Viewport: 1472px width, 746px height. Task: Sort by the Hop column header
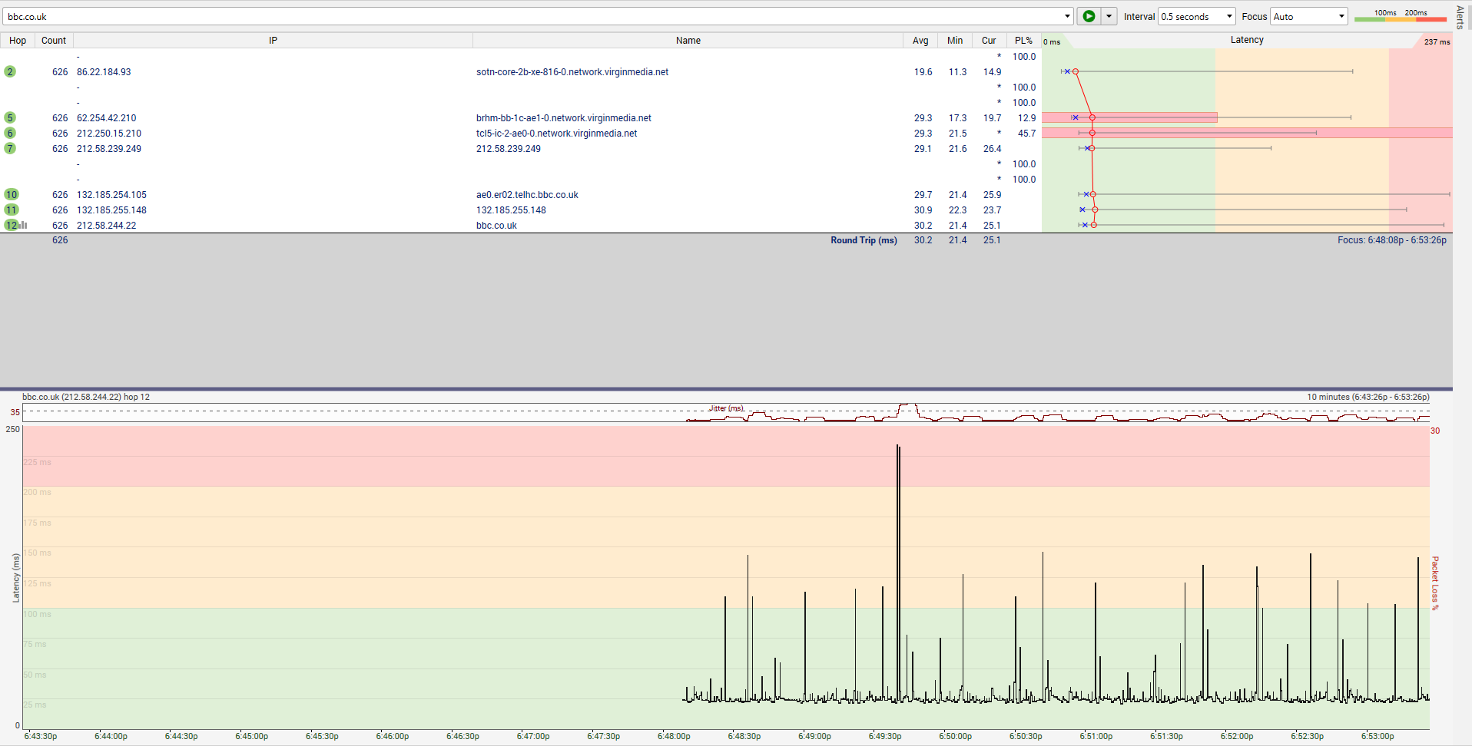point(18,41)
